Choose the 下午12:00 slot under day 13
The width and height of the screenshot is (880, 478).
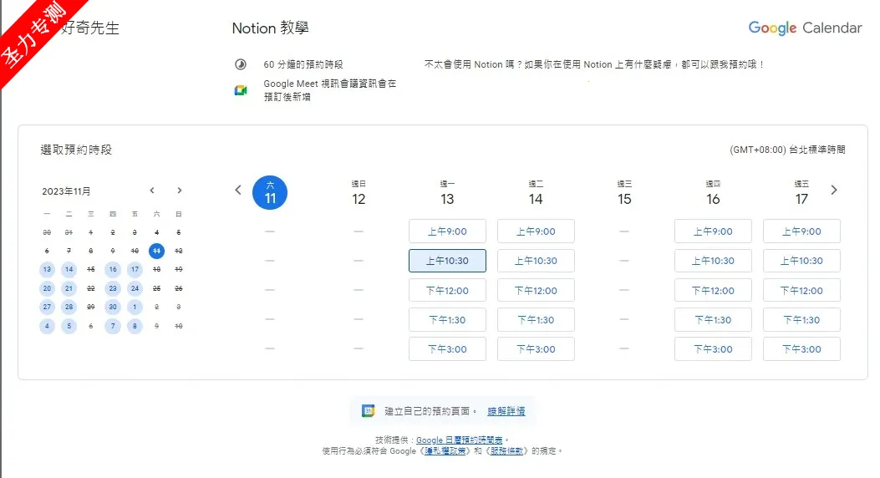coord(447,291)
